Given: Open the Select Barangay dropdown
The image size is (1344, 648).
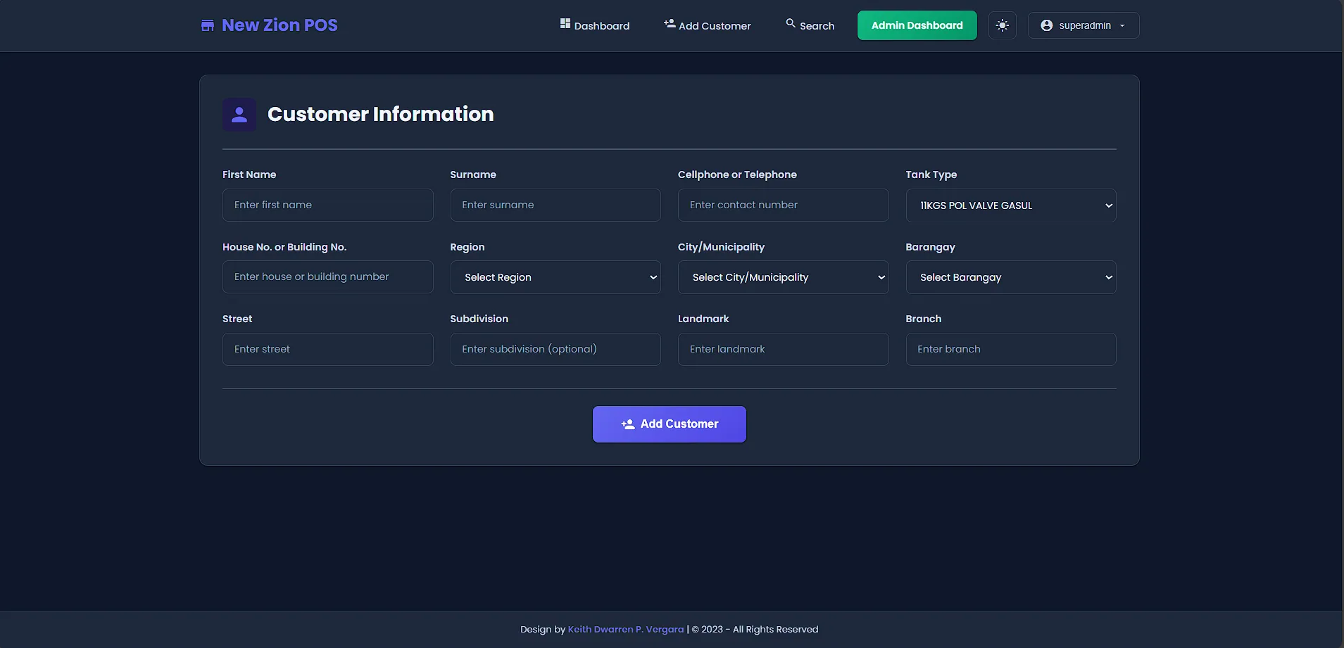Looking at the screenshot, I should [1011, 277].
